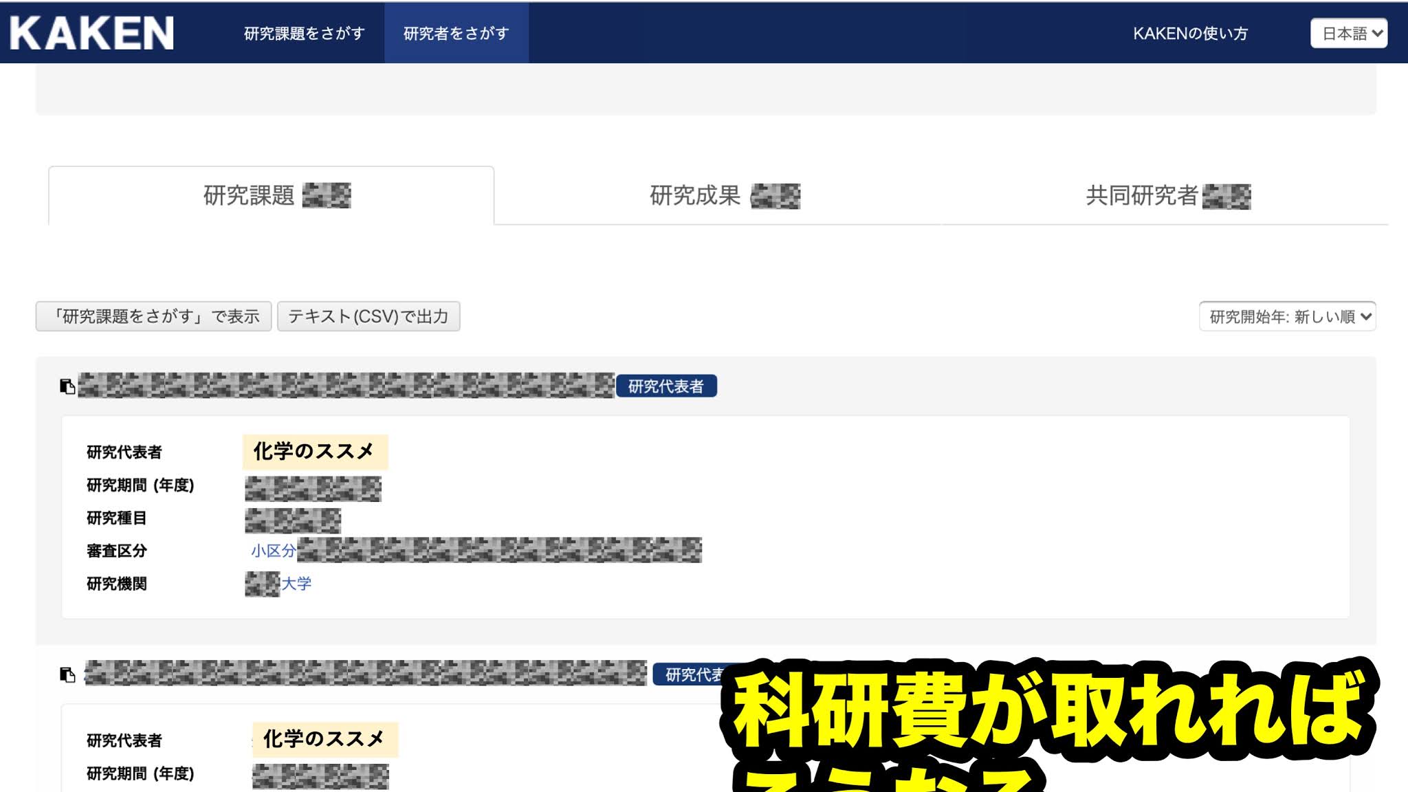Image resolution: width=1408 pixels, height=792 pixels.
Task: Click テキスト(CSV)で出力 button
Action: click(x=368, y=316)
